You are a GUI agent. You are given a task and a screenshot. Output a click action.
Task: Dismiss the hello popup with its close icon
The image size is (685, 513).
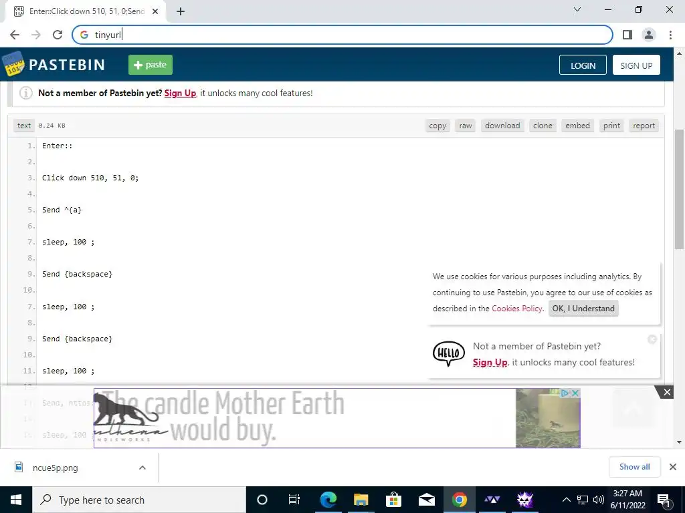(652, 339)
